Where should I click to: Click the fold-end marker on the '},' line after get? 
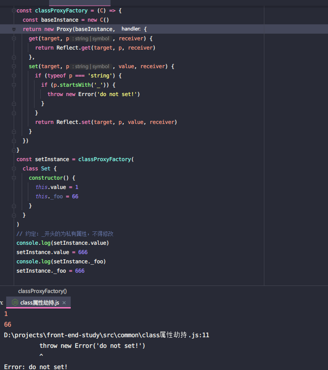(x=14, y=57)
